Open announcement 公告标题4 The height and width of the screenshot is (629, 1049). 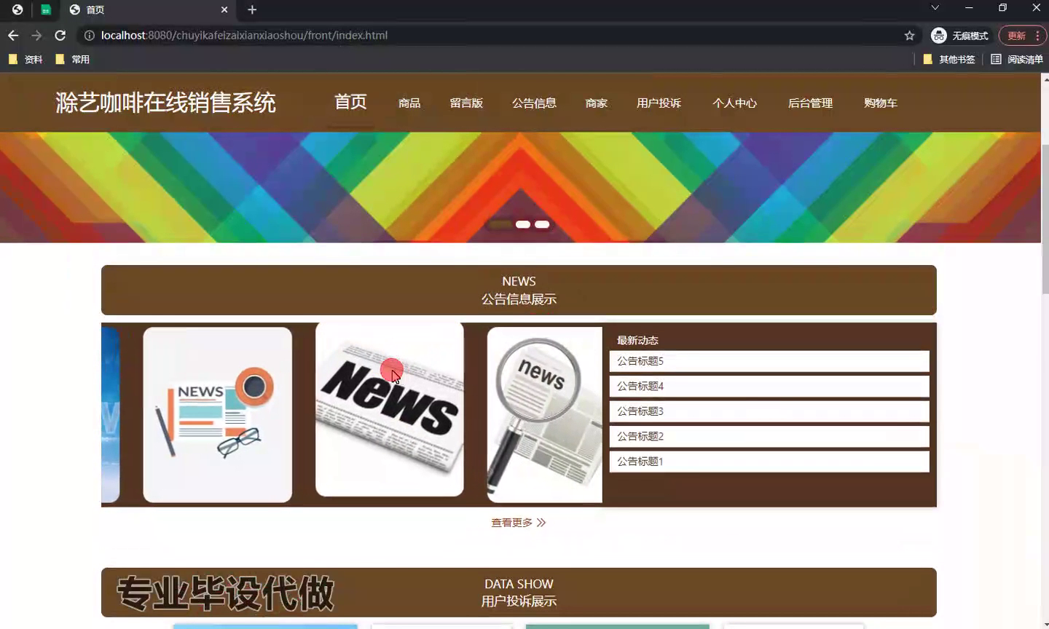769,386
